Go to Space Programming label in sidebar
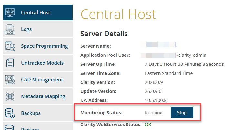 coord(44,46)
